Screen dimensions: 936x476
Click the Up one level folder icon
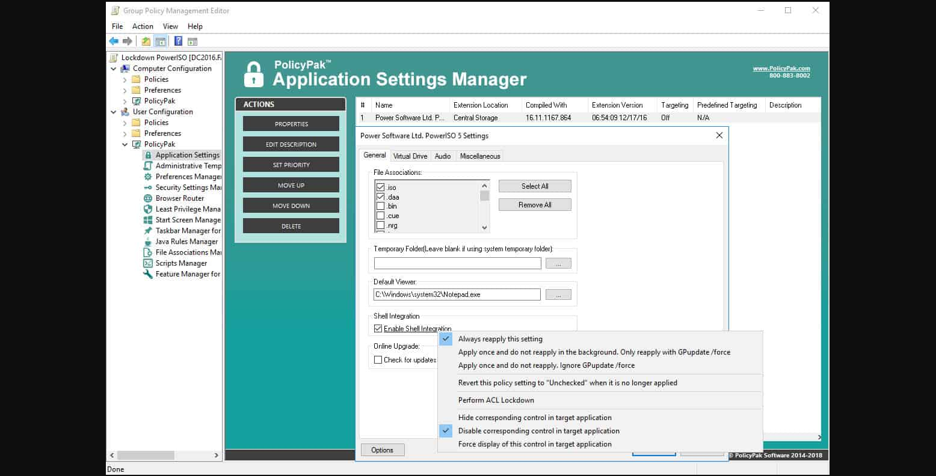tap(146, 41)
